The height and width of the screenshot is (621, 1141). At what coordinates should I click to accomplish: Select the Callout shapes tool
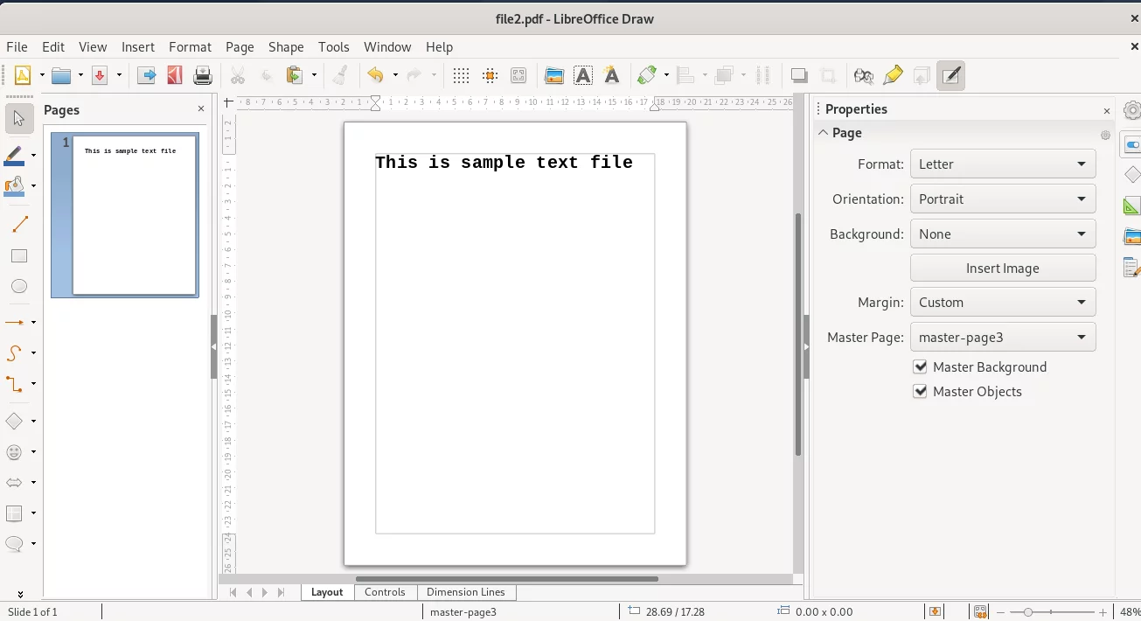point(15,544)
